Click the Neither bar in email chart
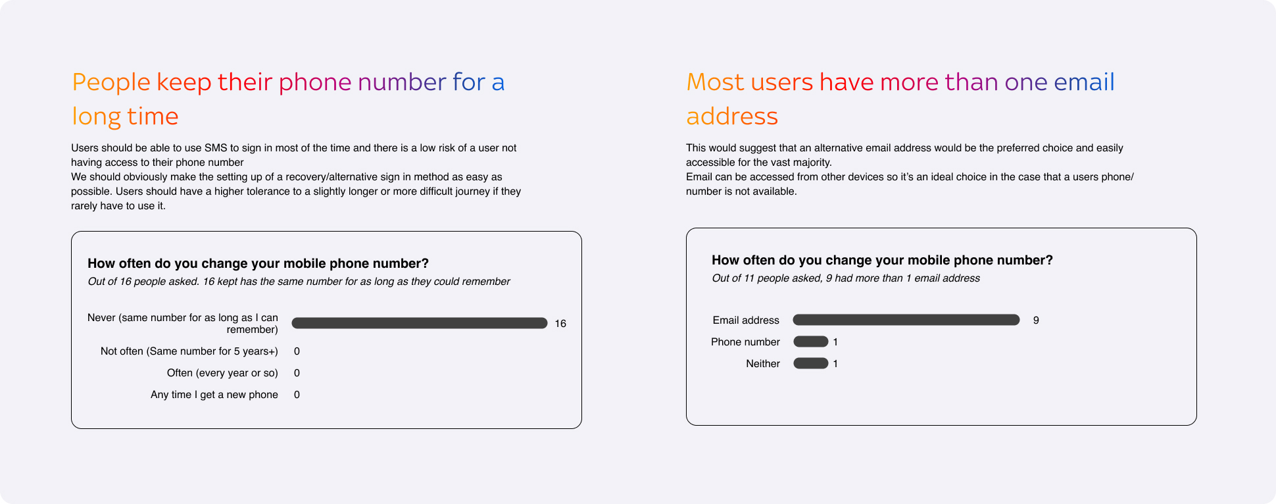 tap(810, 363)
